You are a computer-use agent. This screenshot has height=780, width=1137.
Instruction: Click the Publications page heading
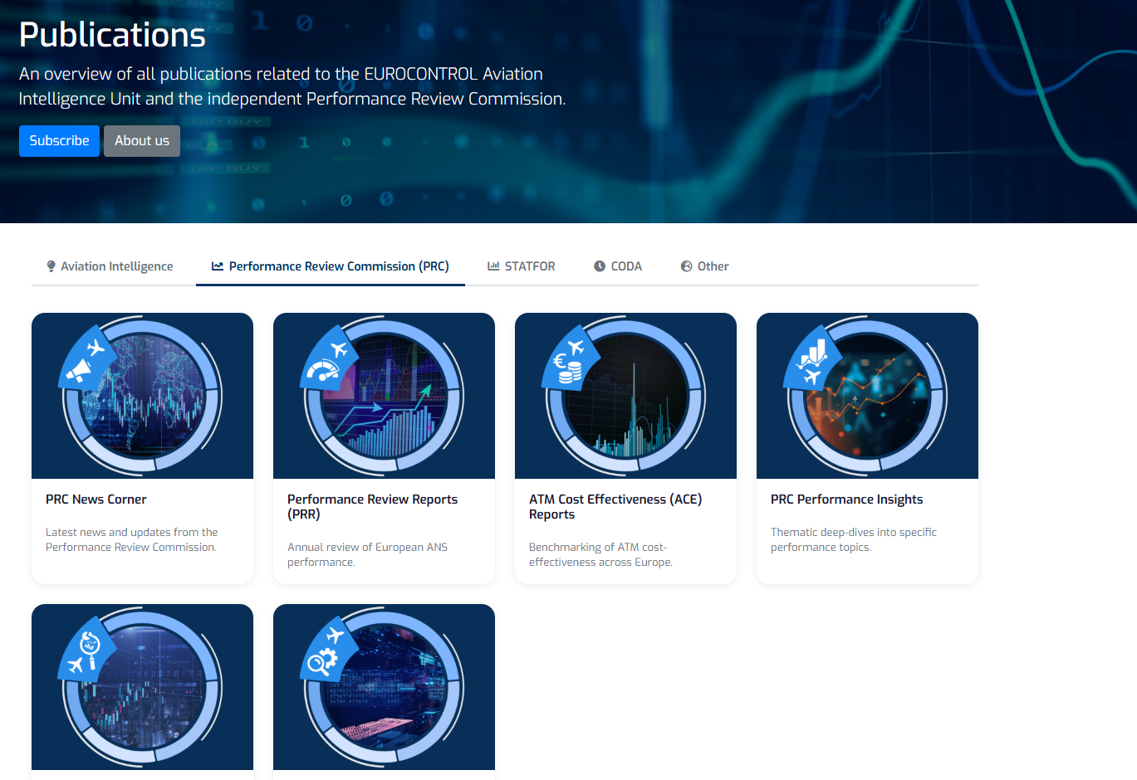tap(112, 35)
